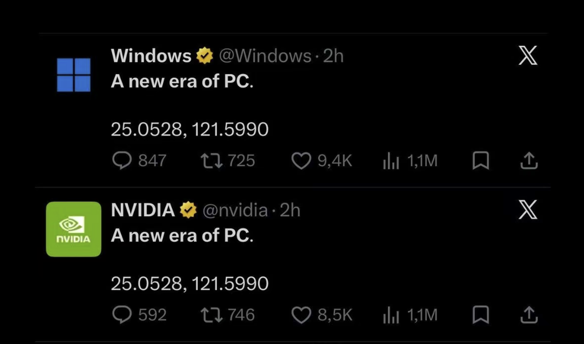Bookmark the Windows post

481,160
